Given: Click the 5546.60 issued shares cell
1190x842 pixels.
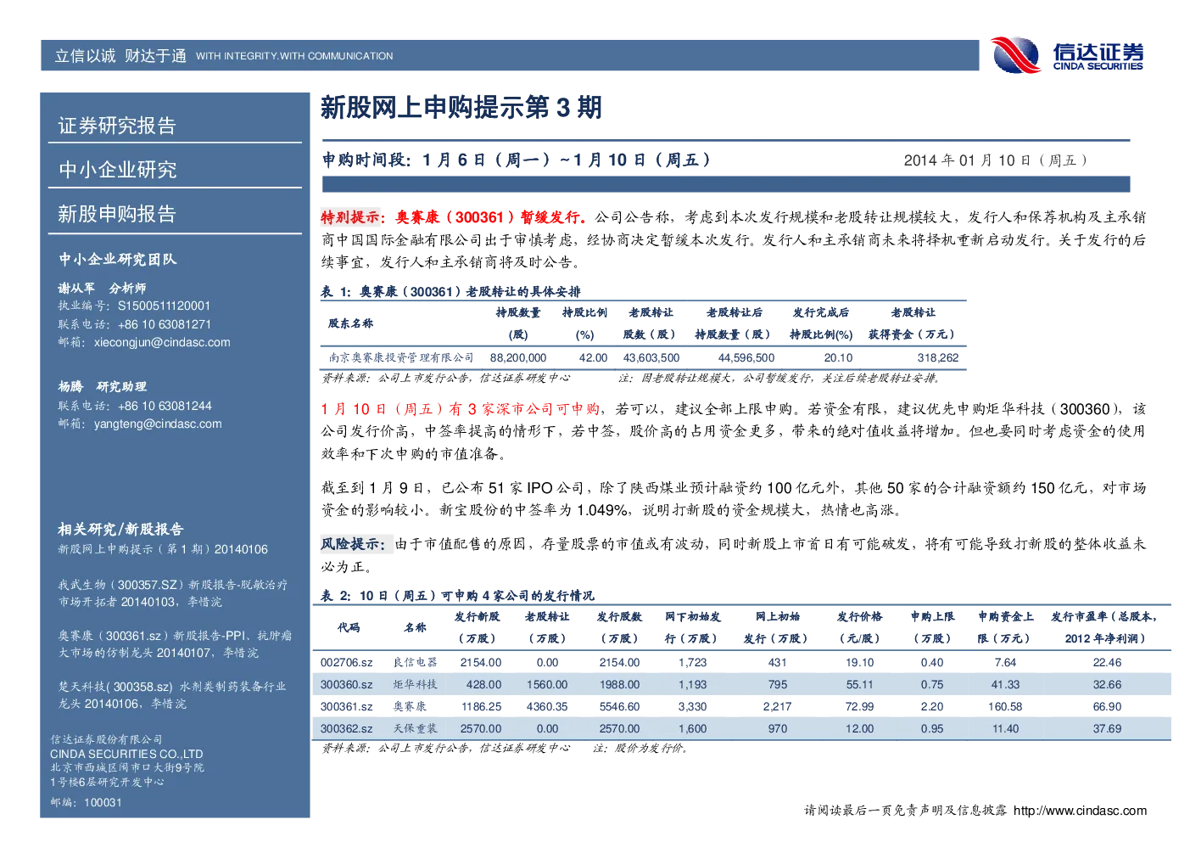Looking at the screenshot, I should pos(620,707).
